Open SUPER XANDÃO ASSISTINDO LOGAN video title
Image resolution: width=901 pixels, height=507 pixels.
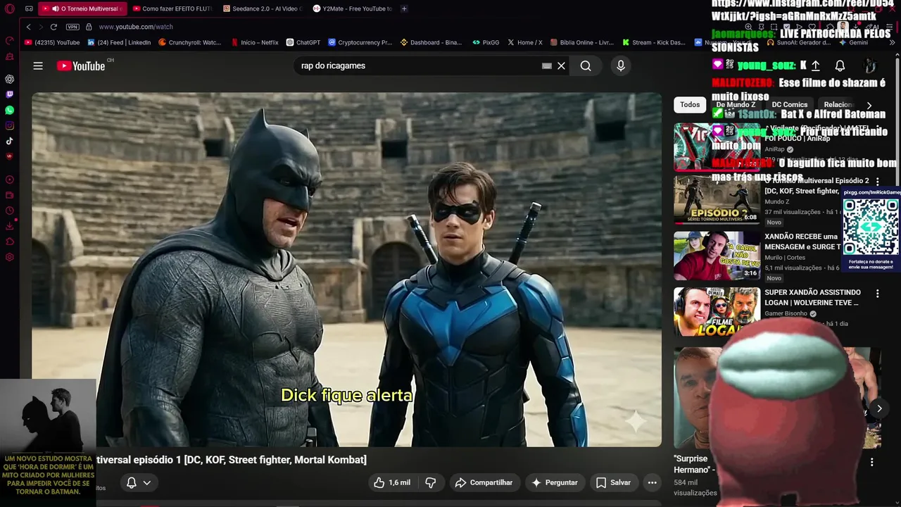[x=812, y=297]
